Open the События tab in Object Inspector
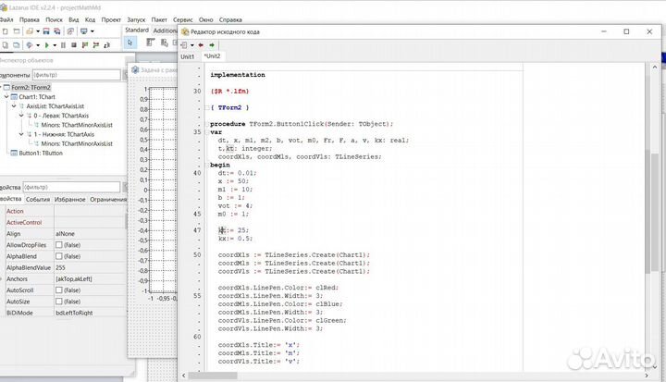Image resolution: width=666 pixels, height=382 pixels. tap(38, 198)
